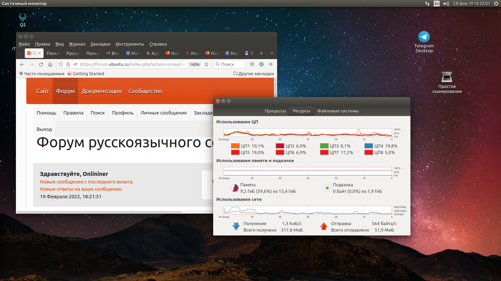Click the home icon in Firefox toolbar
The height and width of the screenshot is (281, 501).
(x=50, y=64)
